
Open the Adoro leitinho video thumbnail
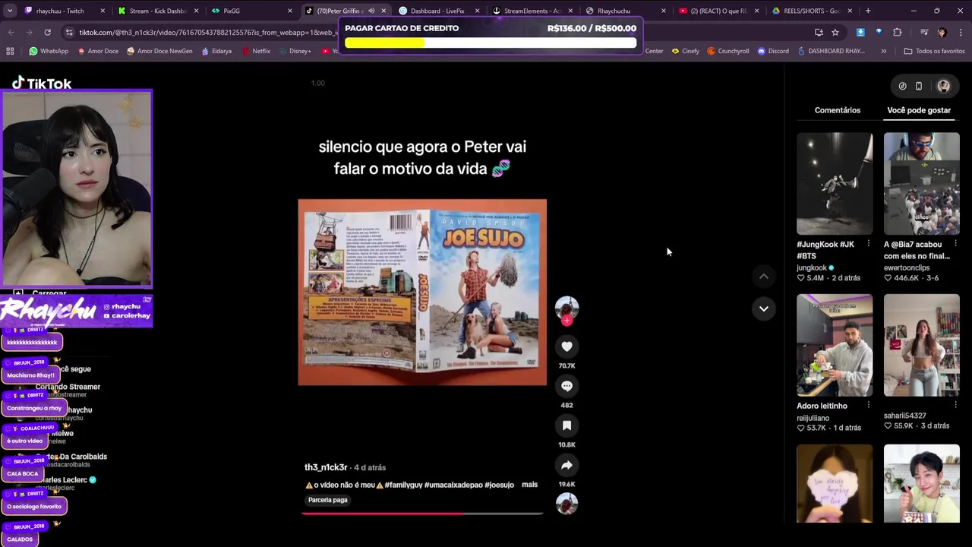[835, 345]
